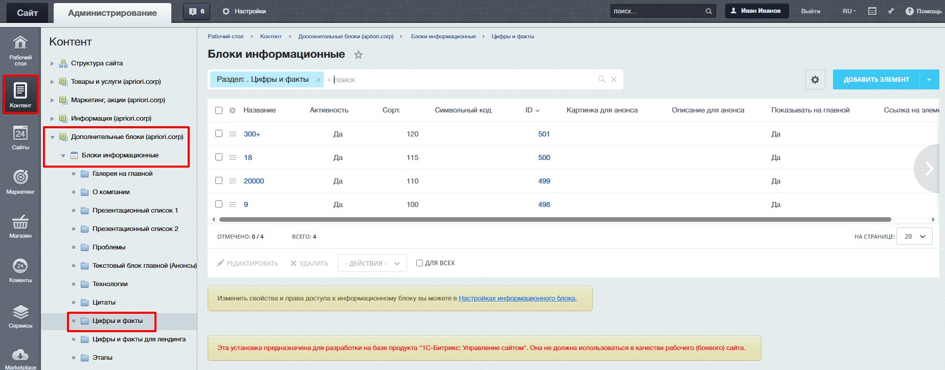Open the Настройки top menu item
945x370 pixels.
(244, 11)
